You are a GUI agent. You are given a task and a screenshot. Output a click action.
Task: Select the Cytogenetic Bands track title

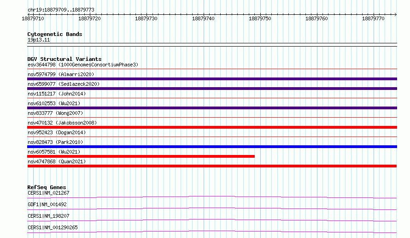[55, 34]
